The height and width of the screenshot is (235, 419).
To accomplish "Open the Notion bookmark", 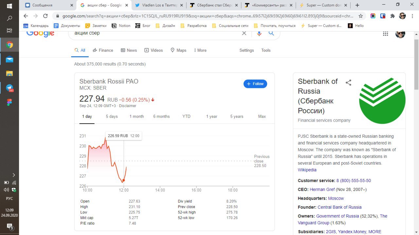I will (121, 25).
